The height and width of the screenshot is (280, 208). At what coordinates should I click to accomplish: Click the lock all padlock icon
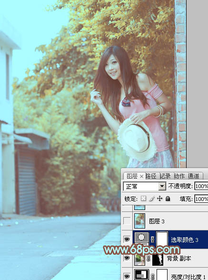pyautogui.click(x=168, y=199)
